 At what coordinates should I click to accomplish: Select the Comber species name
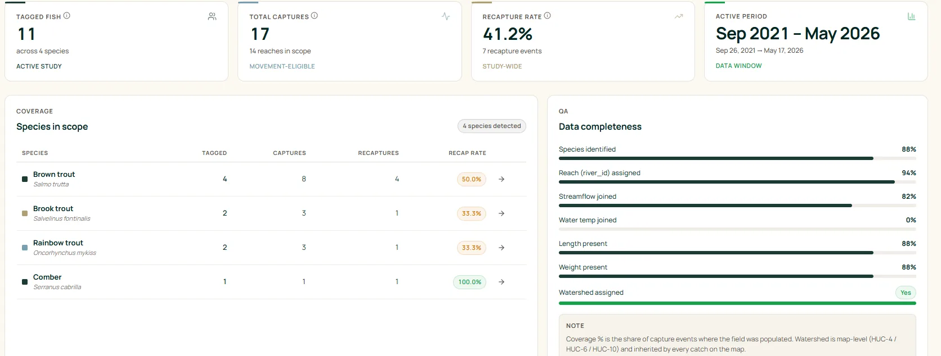pos(47,277)
